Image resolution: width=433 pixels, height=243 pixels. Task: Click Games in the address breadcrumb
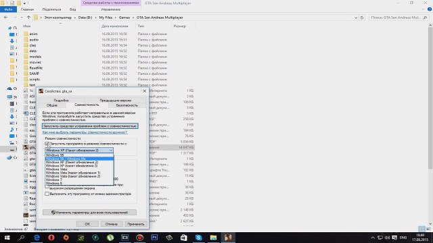coord(124,18)
